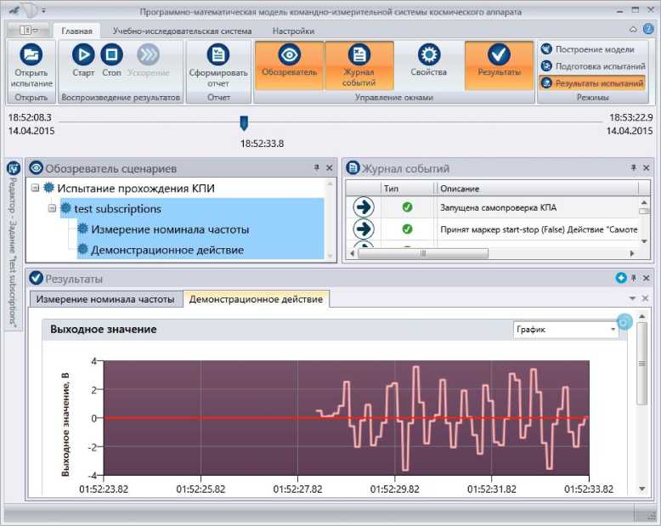
Task: Collapse the test subscriptions tree node
Action: click(53, 208)
